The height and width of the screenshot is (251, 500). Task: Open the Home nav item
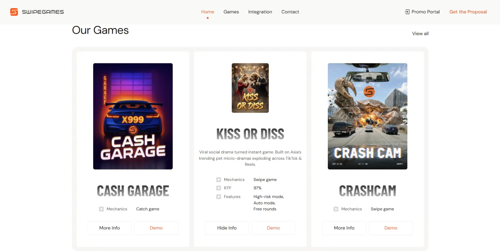pos(207,12)
